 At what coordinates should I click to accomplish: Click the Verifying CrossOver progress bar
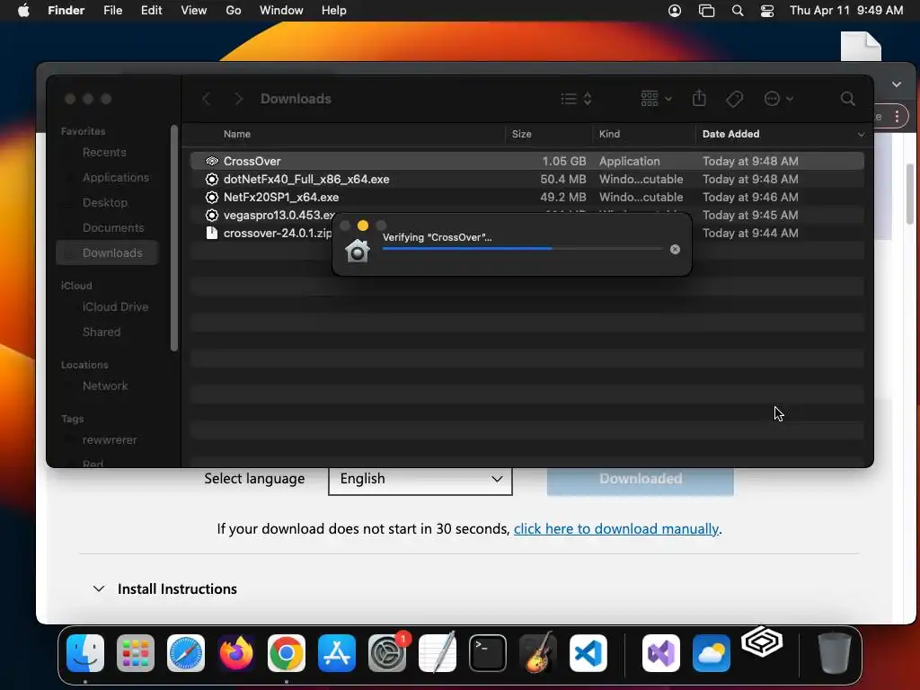(x=522, y=249)
